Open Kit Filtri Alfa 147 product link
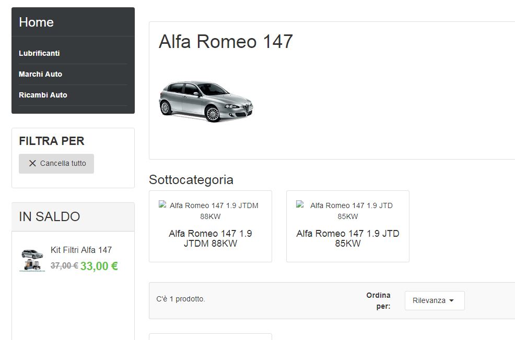This screenshot has width=515, height=340. [x=81, y=250]
